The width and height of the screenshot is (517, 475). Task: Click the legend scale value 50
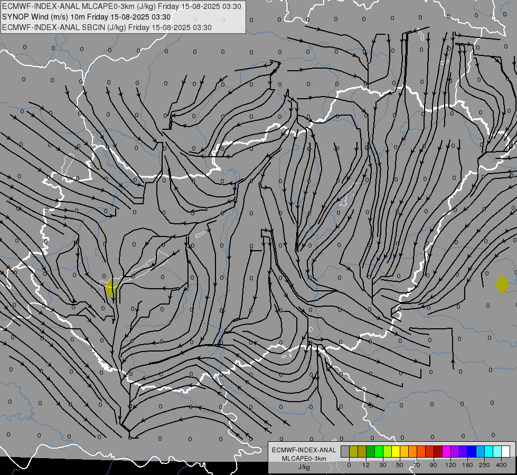tap(400, 465)
